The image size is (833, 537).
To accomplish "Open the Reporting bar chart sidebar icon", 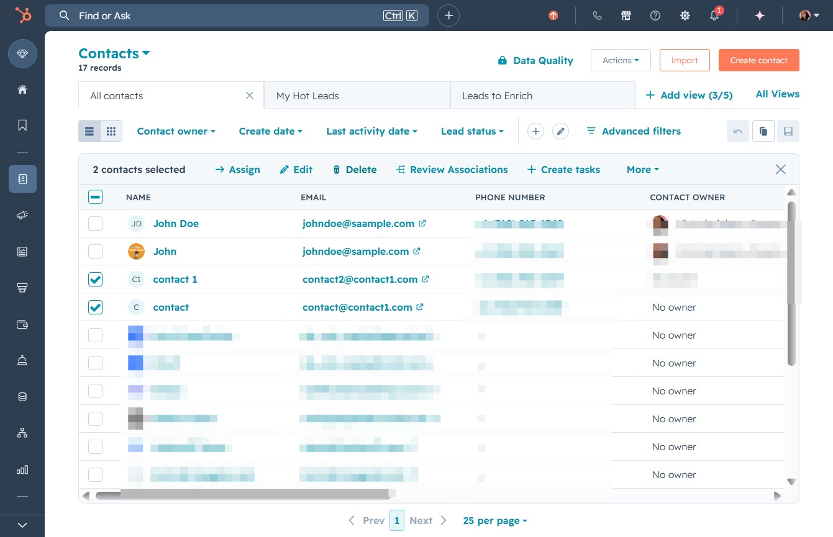I will click(x=22, y=469).
